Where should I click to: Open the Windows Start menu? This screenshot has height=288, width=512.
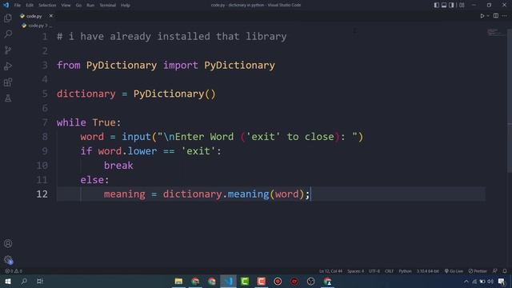pyautogui.click(x=8, y=281)
